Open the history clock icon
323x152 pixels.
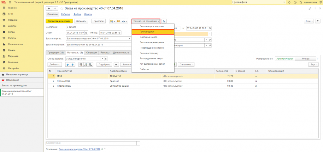click(x=295, y=2)
